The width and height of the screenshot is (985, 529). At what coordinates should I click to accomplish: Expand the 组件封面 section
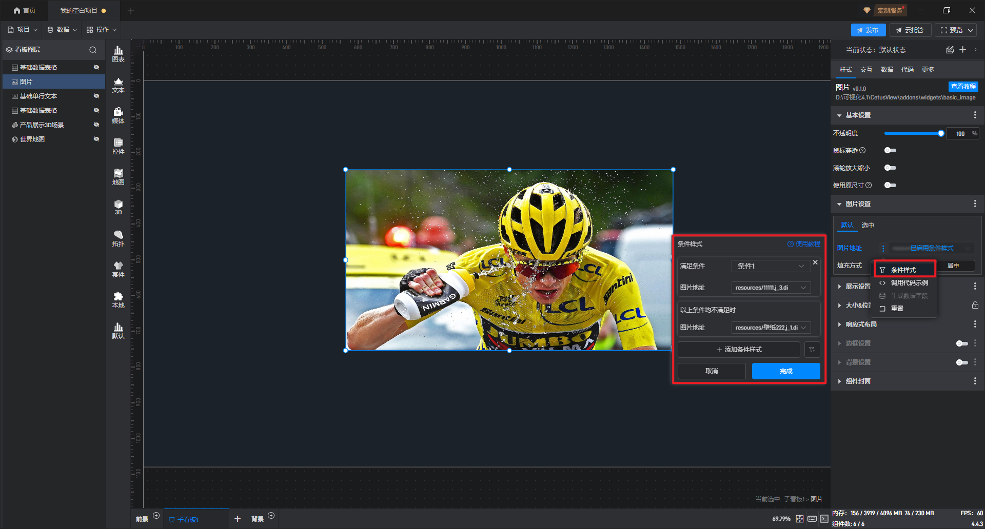tap(839, 381)
